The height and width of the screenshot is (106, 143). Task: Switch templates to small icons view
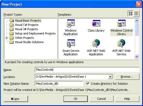136,13
